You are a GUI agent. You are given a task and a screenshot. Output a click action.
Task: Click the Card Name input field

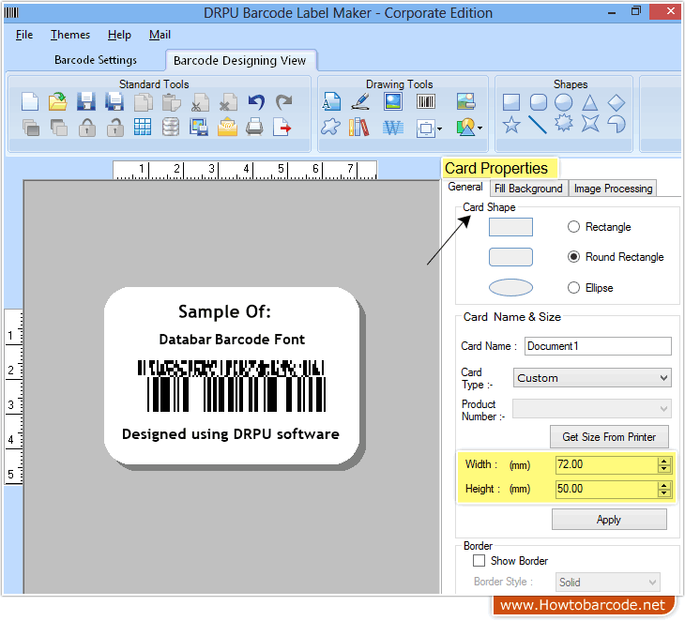click(598, 346)
